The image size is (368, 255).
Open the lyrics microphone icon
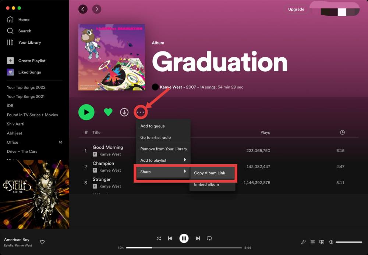304,242
